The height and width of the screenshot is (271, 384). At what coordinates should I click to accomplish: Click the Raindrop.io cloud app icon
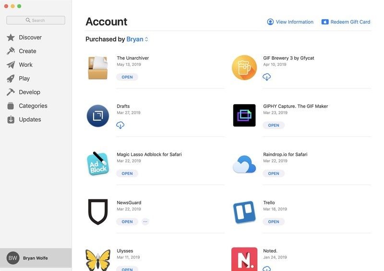click(x=244, y=164)
